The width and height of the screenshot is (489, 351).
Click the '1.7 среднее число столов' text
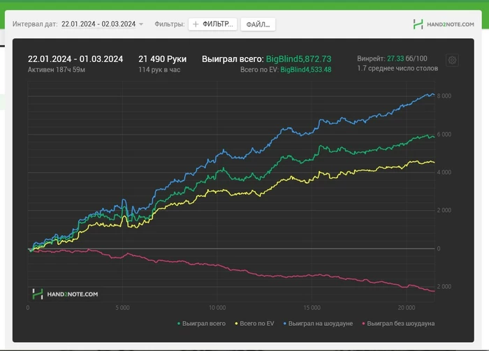click(x=397, y=68)
